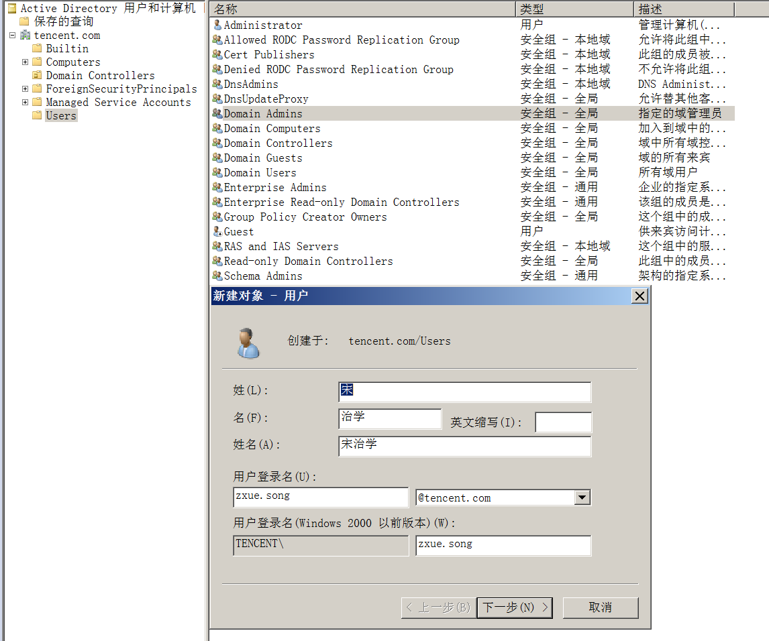Viewport: 769px width, 641px height.
Task: Click the 名(F) input field
Action: click(x=390, y=418)
